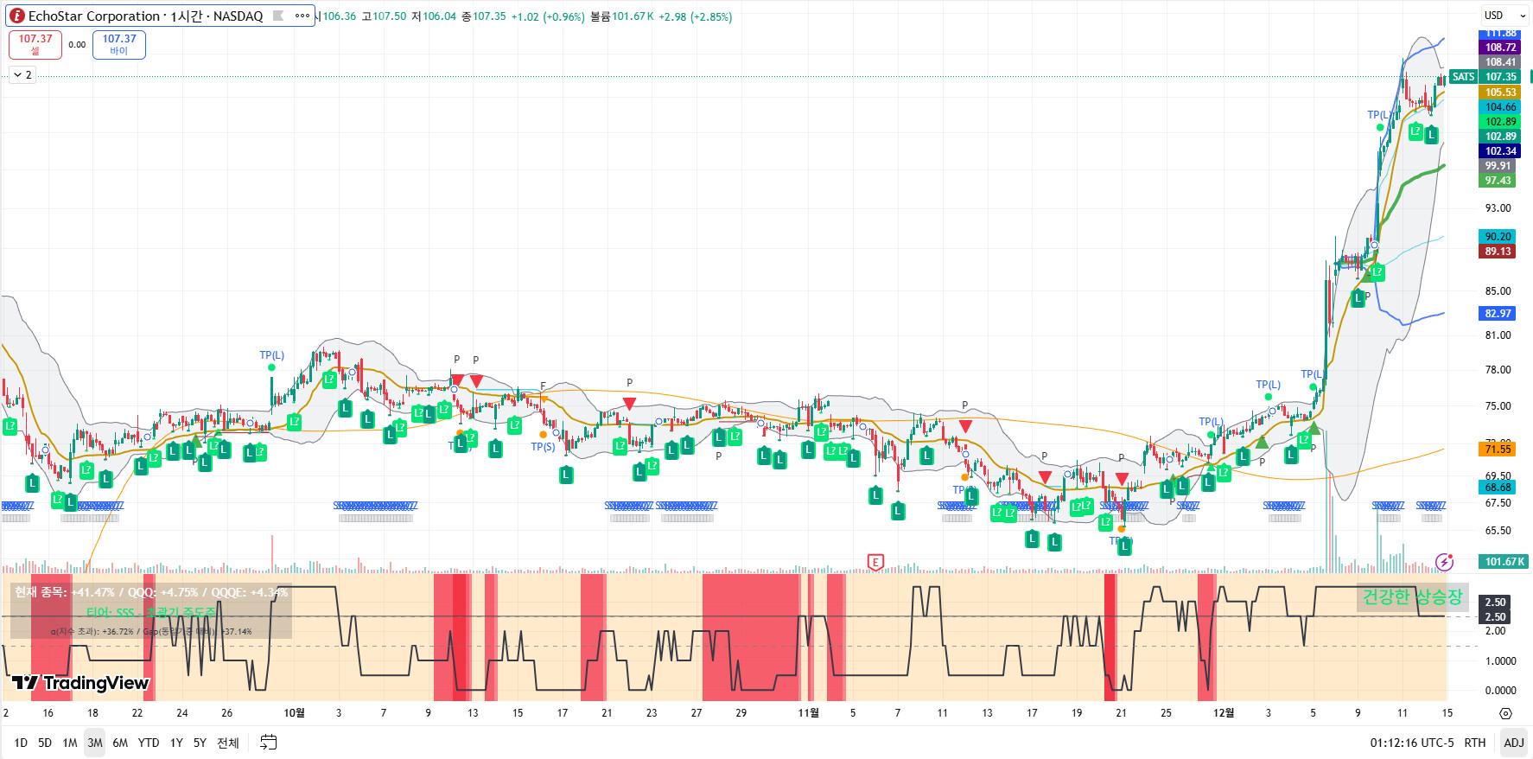Click the 11월 label on the time axis
The height and width of the screenshot is (759, 1533).
(808, 713)
